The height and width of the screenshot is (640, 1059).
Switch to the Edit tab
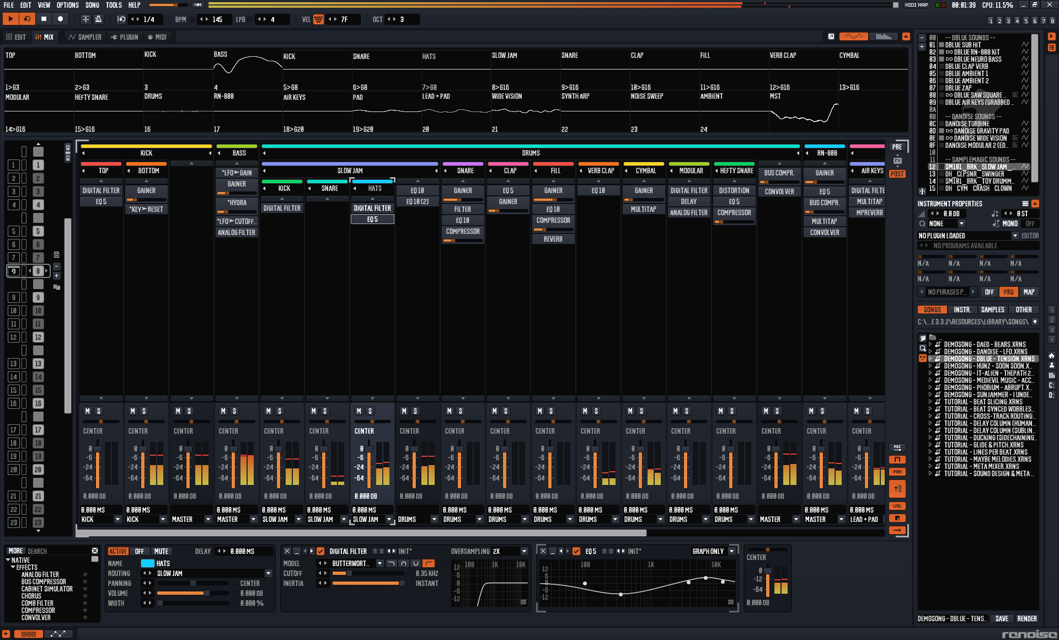(17, 37)
